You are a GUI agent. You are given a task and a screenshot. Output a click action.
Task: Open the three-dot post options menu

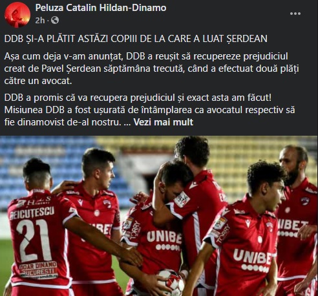tap(295, 14)
